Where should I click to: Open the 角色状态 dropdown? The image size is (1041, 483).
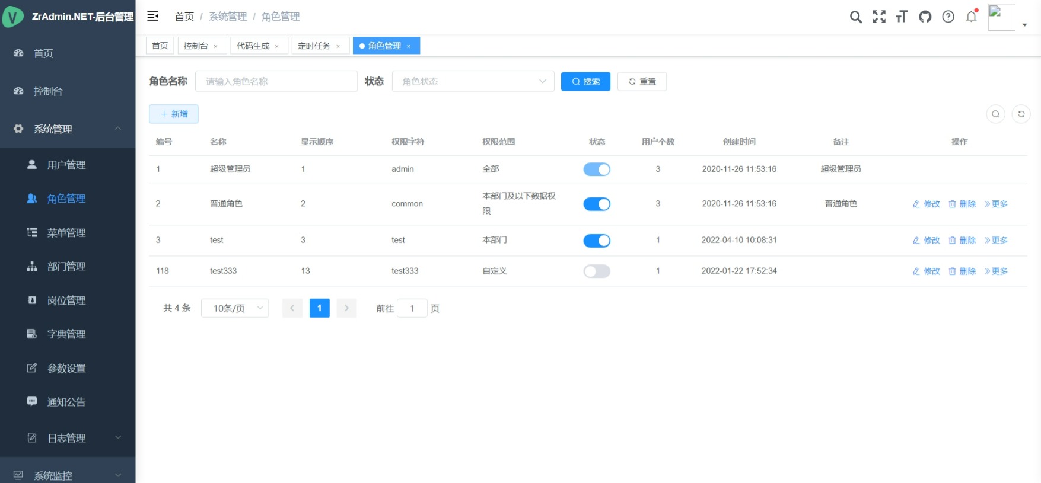point(473,81)
